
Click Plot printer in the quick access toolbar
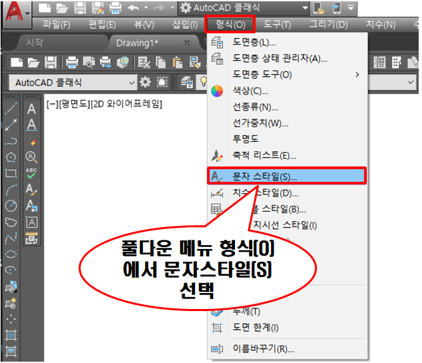[115, 8]
